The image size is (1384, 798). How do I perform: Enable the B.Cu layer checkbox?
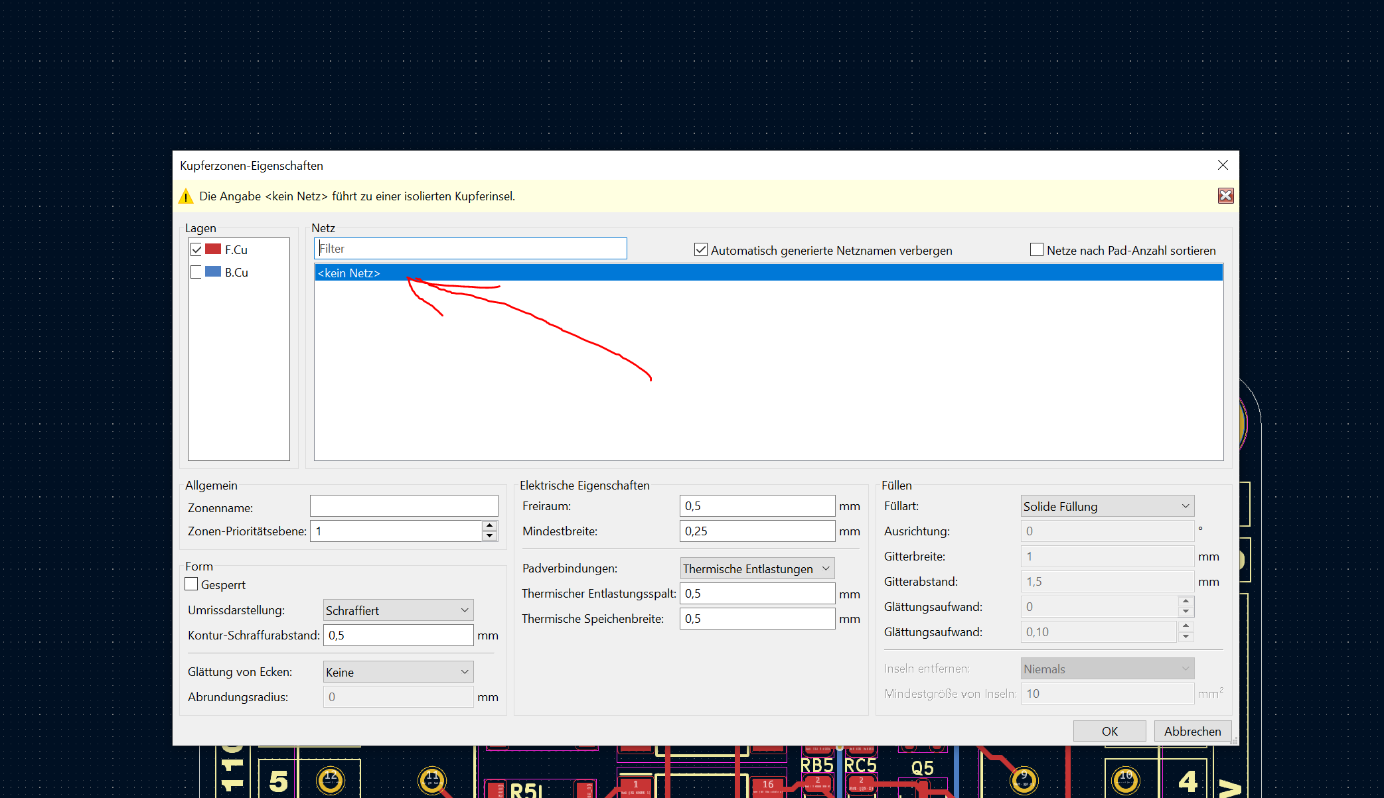click(x=196, y=272)
